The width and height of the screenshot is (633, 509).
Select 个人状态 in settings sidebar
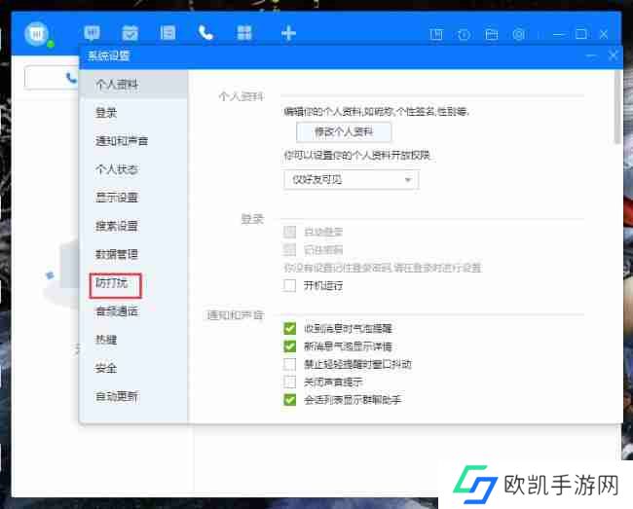click(x=133, y=169)
